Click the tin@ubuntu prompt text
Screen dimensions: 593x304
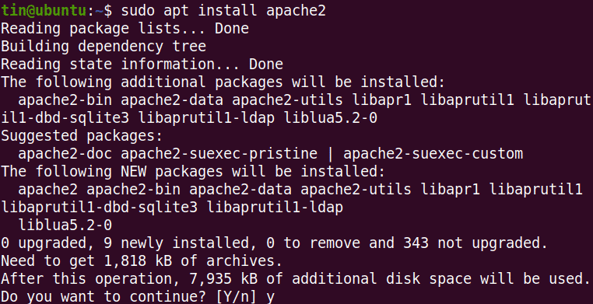point(43,11)
